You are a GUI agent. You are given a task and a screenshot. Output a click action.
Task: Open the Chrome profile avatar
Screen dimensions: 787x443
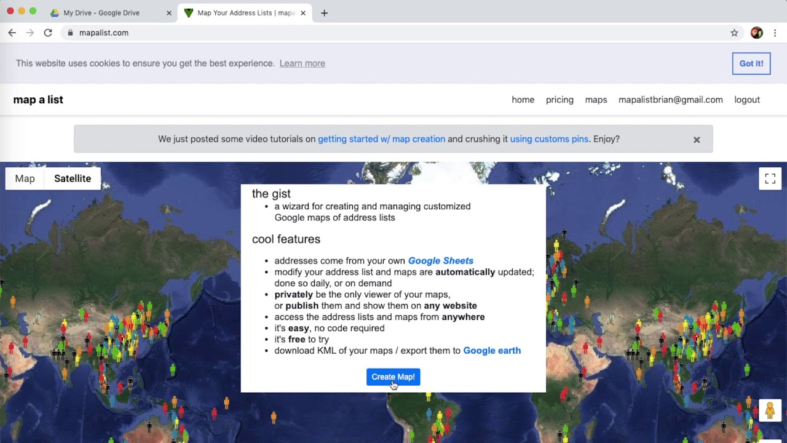point(757,33)
